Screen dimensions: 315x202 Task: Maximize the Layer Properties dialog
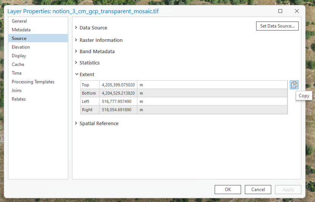[280, 11]
